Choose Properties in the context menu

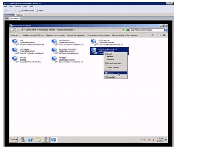pos(115,77)
